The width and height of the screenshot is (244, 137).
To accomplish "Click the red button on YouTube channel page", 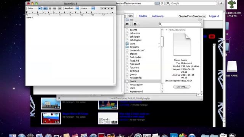I will click(x=212, y=37).
